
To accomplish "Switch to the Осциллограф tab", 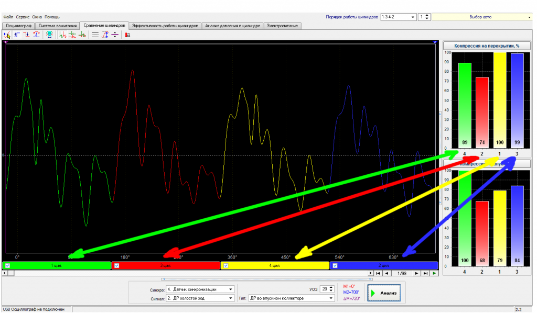I will tap(18, 26).
